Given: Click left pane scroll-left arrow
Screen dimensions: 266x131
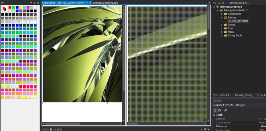Looking at the screenshot, I should pyautogui.click(x=43, y=124).
